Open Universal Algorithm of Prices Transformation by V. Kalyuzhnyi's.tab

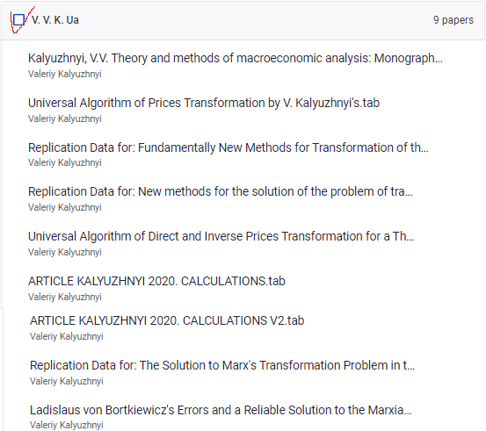(x=204, y=103)
